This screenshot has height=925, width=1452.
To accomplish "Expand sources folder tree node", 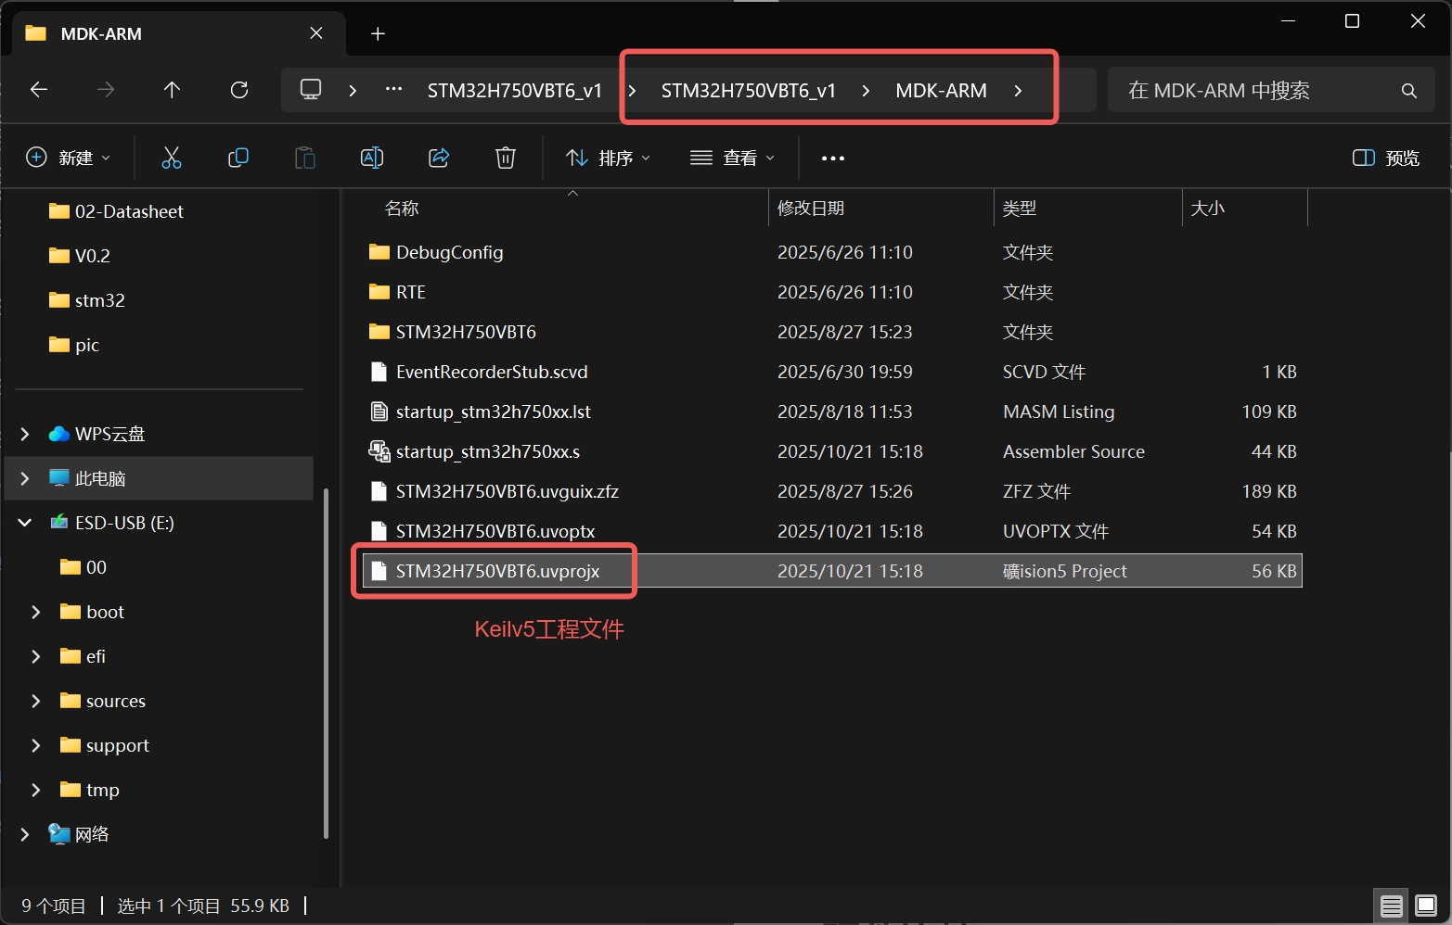I will point(36,701).
